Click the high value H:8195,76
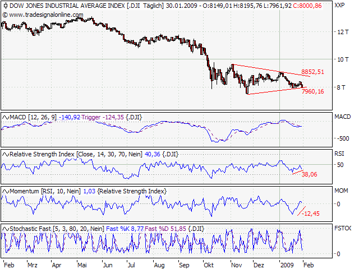 (x=248, y=6)
